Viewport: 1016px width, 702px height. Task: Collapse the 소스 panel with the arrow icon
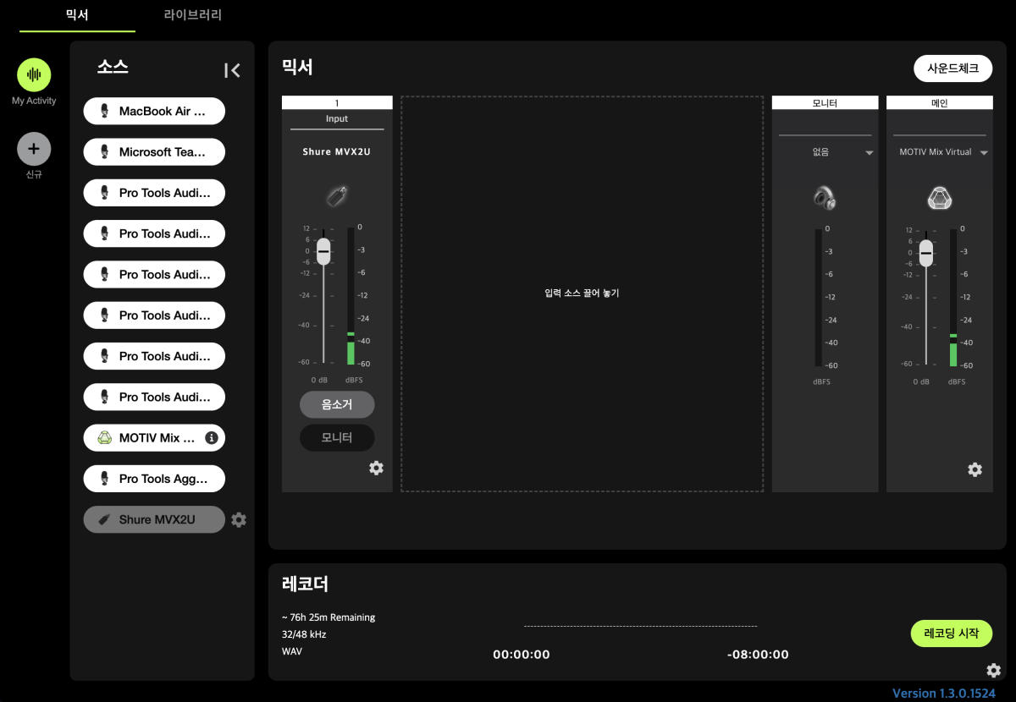pos(232,70)
